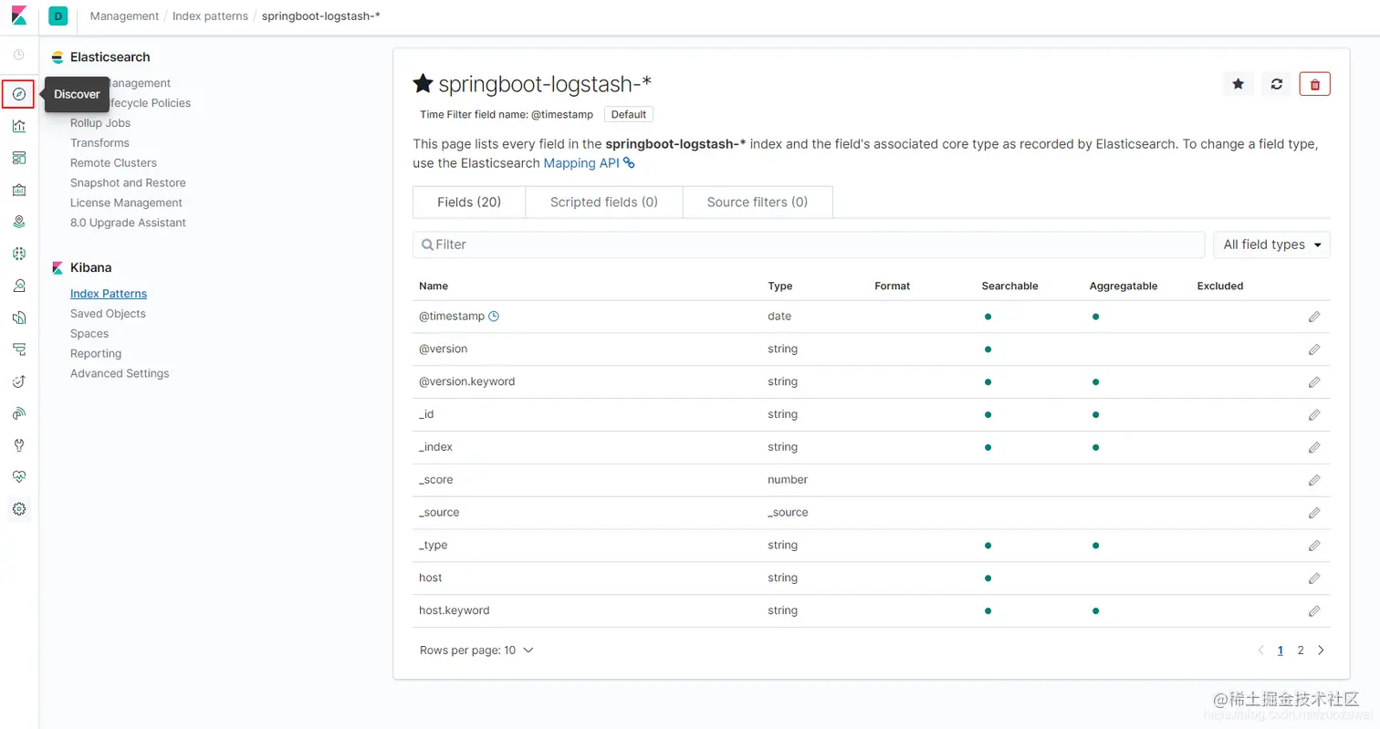Viewport: 1380px width, 729px height.
Task: Open the Uptime app icon
Action: pos(18,381)
